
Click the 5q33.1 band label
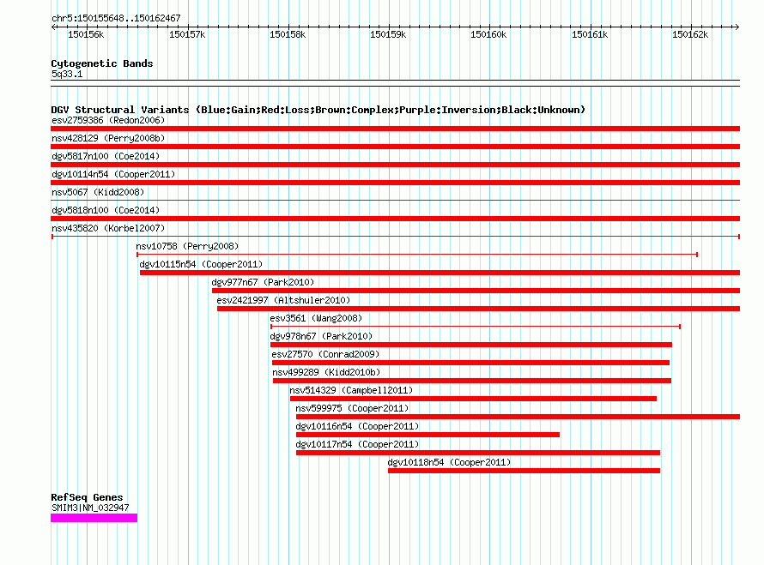click(x=67, y=74)
